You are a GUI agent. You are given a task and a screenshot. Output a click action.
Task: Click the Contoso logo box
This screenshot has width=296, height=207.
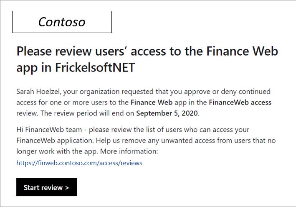[62, 22]
